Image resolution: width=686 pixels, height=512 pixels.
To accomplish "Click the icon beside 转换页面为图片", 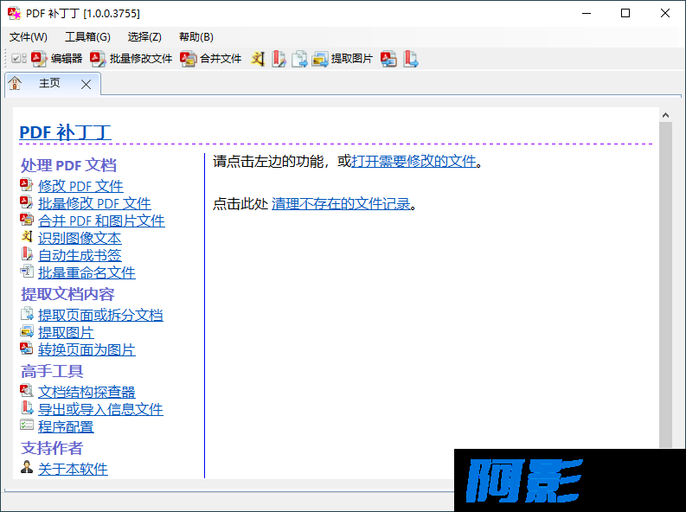I will [x=26, y=348].
